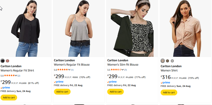Expand rating chevron for Slim fit Blouse
This screenshot has height=105, width=212.
tap(122, 70)
